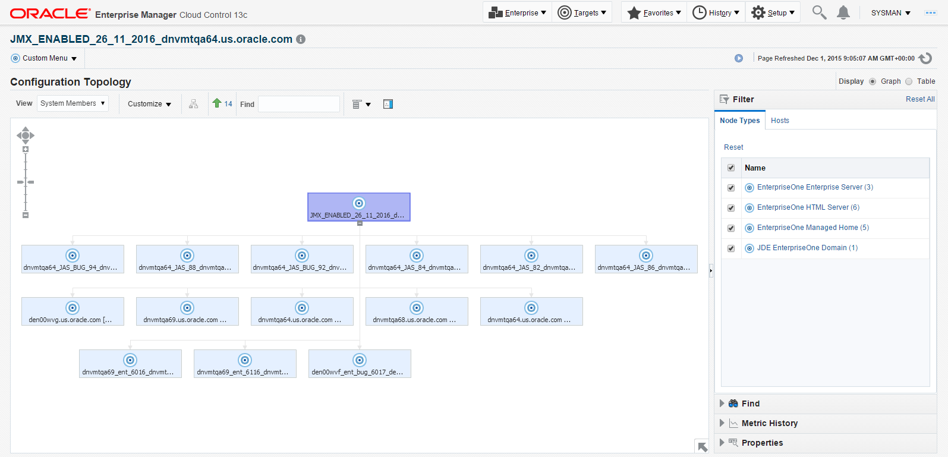Viewport: 948px width, 457px height.
Task: Select the Graph display radio button
Action: pos(873,81)
